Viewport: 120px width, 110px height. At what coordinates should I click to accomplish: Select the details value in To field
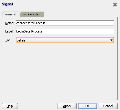pos(21,40)
